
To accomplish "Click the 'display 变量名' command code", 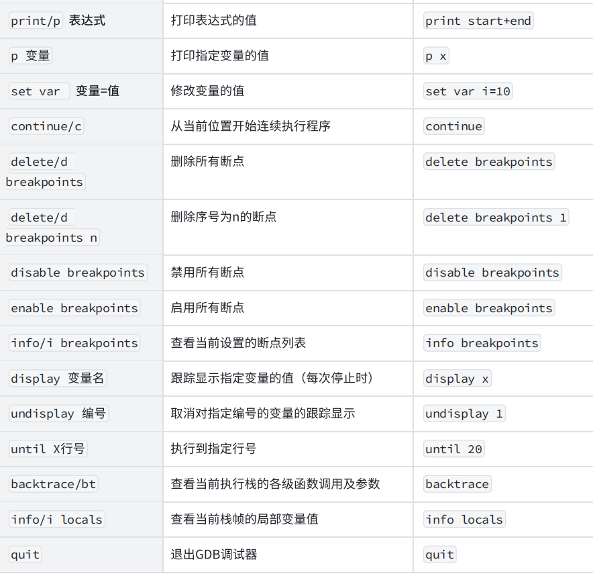I will (58, 379).
